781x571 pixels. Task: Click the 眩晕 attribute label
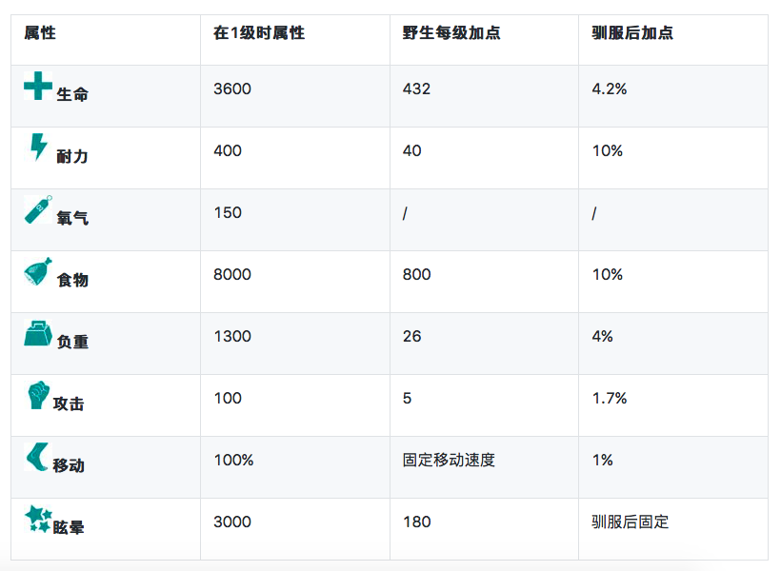tap(70, 527)
